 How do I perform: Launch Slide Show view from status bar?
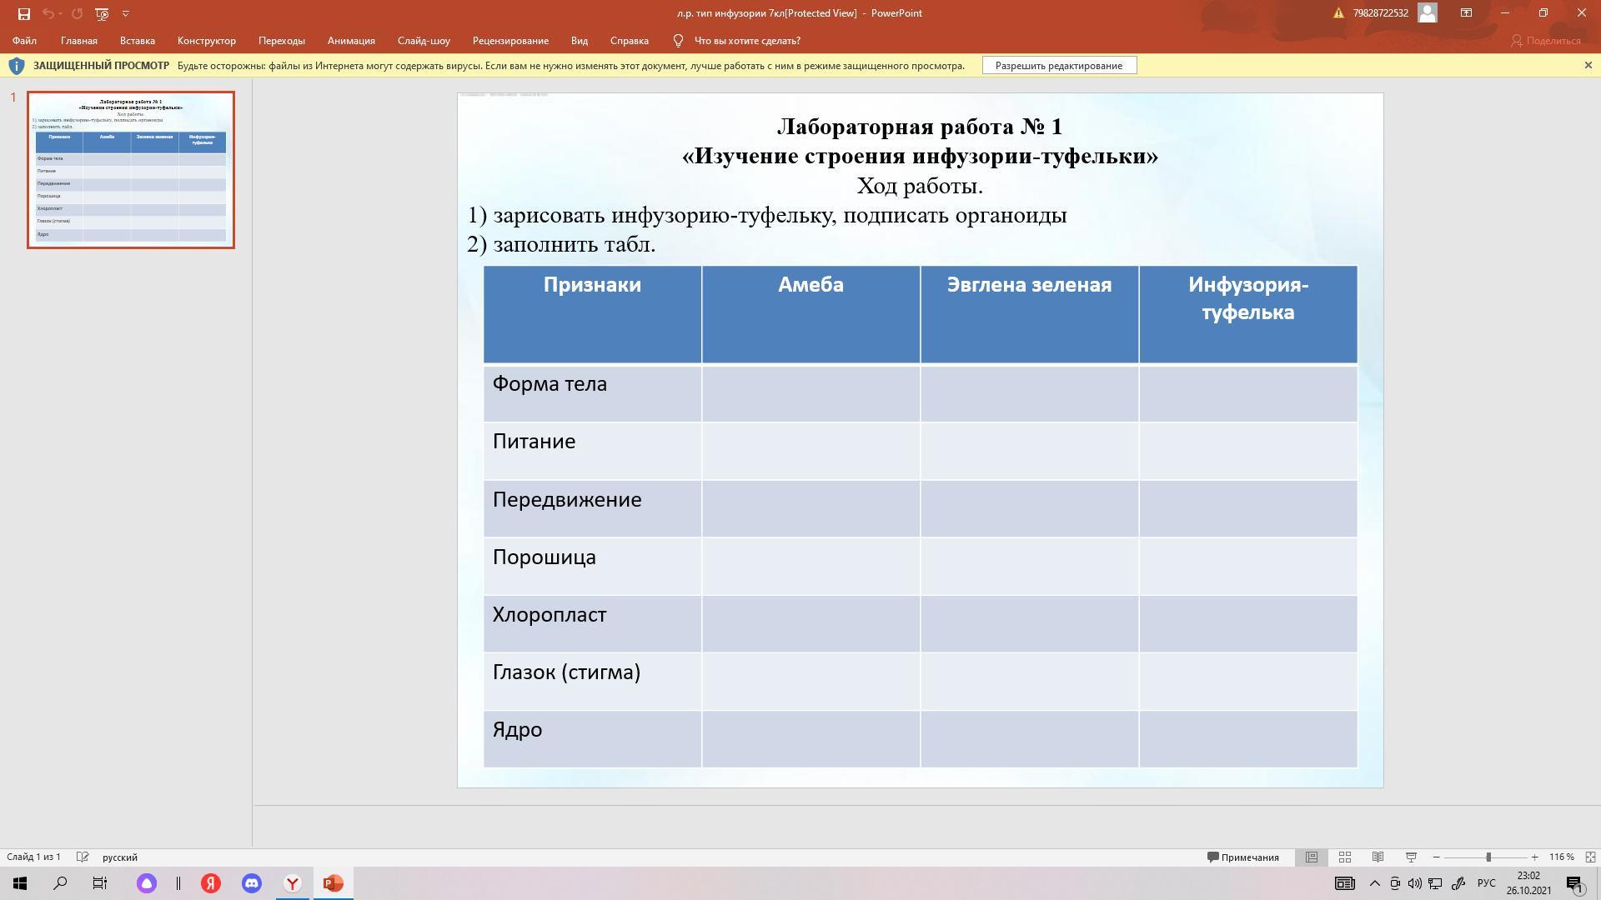click(1411, 857)
